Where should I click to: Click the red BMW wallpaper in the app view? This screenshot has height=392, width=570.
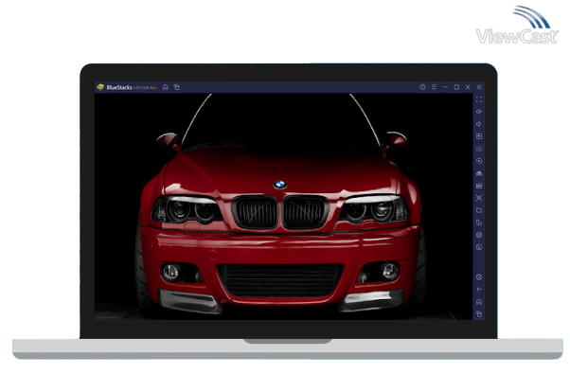(283, 206)
